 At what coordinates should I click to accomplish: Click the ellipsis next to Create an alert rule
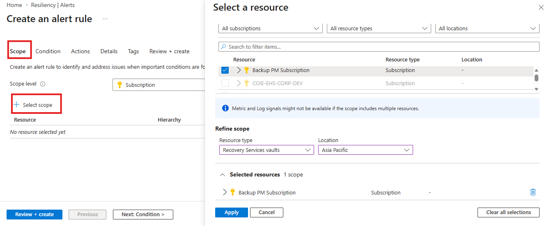pyautogui.click(x=105, y=19)
